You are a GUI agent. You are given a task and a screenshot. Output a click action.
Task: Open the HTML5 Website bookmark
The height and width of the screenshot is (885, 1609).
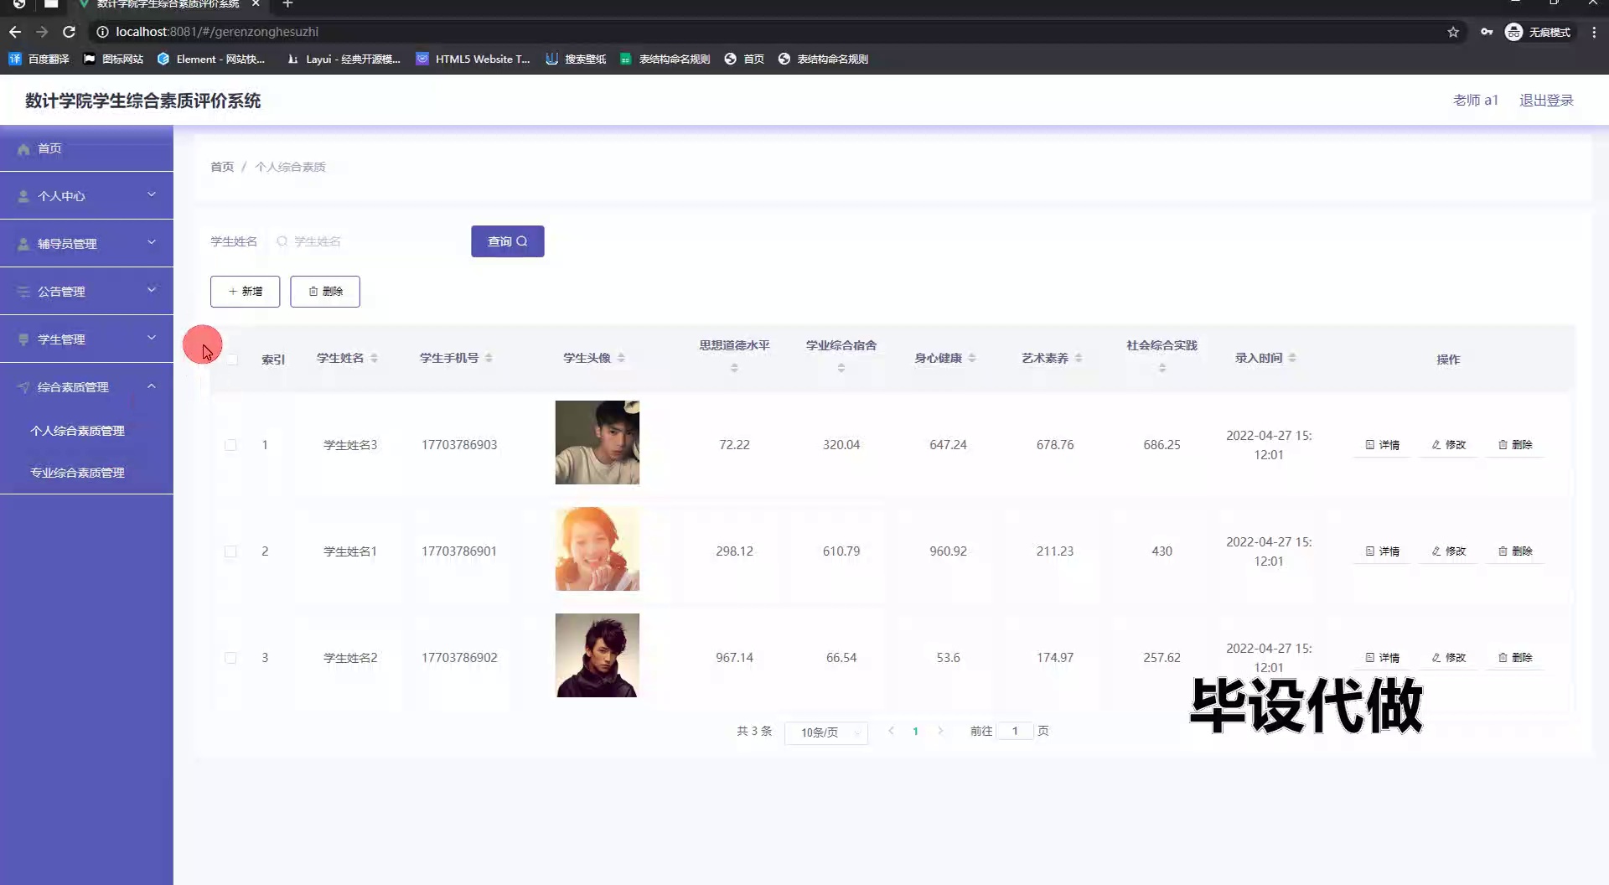473,59
